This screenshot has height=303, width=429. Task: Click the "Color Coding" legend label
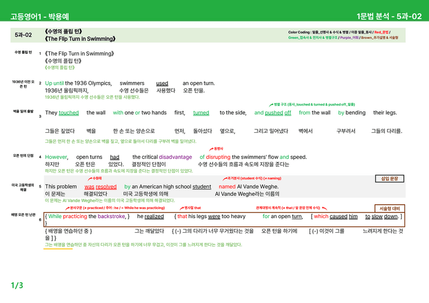[x=299, y=32]
